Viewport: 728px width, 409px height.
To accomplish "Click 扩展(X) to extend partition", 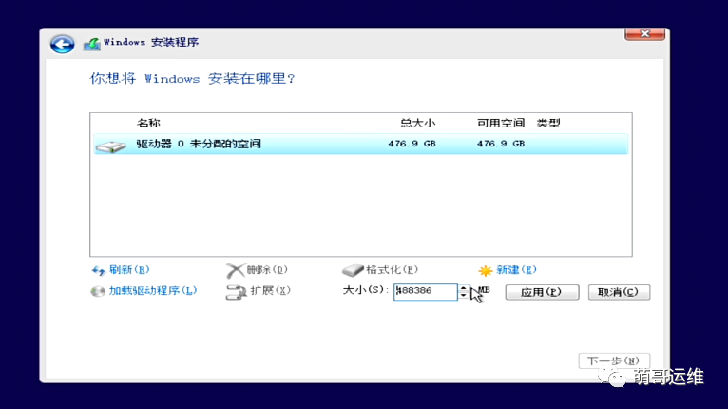I will click(270, 290).
